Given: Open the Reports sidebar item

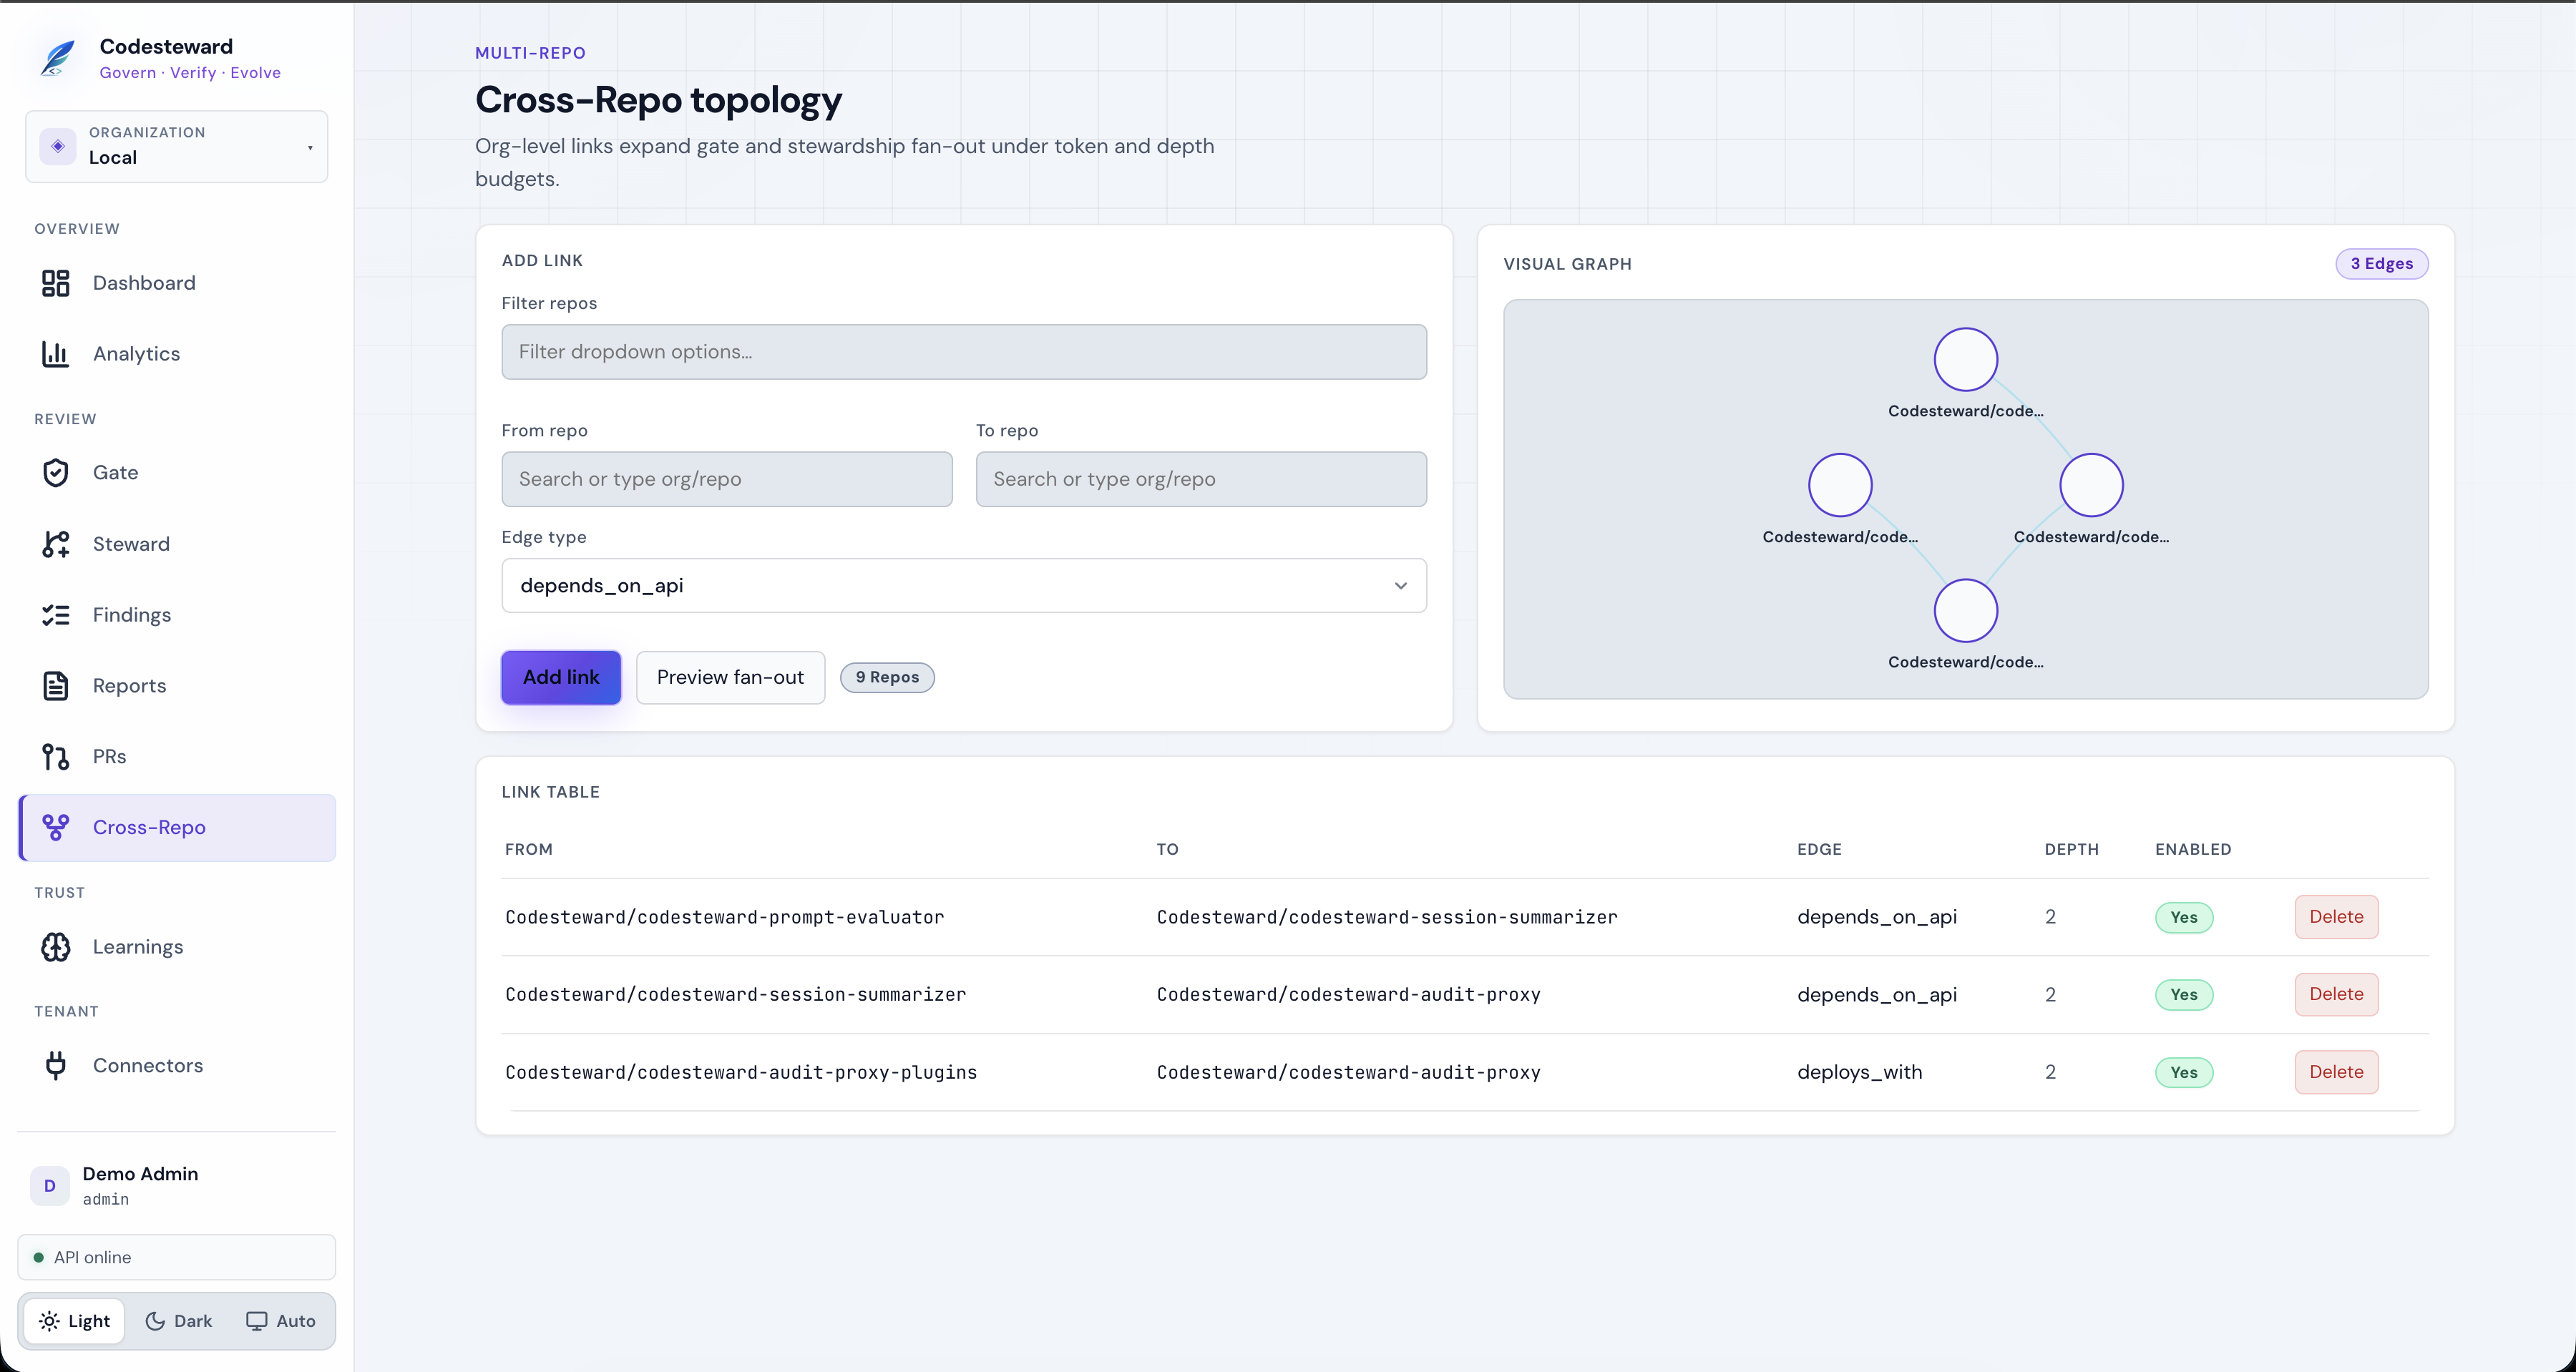Looking at the screenshot, I should (x=177, y=686).
